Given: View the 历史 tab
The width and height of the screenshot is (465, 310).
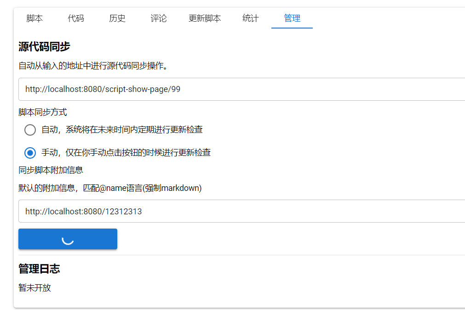Looking at the screenshot, I should (117, 18).
